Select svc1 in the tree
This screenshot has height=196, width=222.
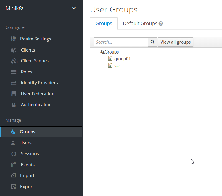119,66
